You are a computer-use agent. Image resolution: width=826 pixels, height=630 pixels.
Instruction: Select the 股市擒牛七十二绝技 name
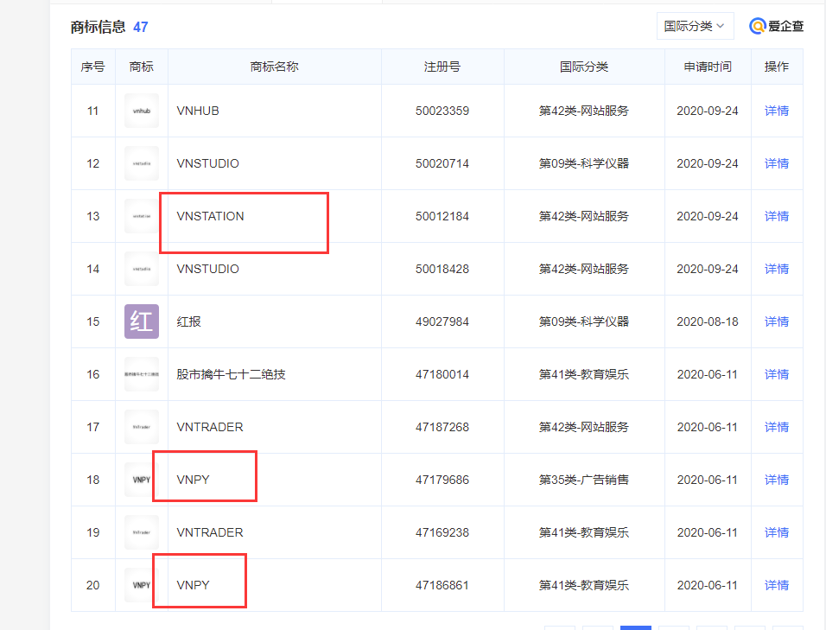click(231, 374)
